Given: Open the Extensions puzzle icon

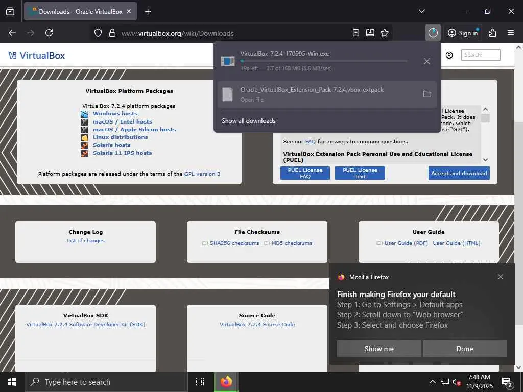Looking at the screenshot, I should coord(493,33).
